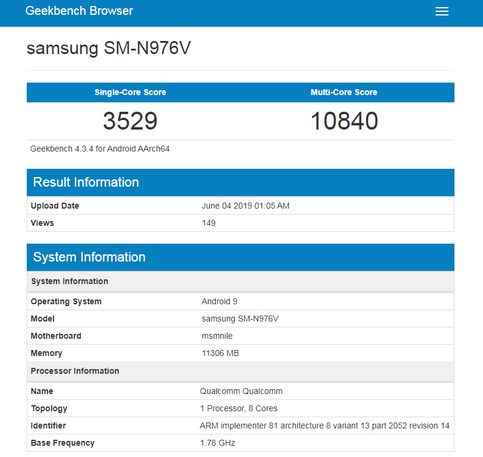
Task: Go to Geekbench Browser home link
Action: click(79, 11)
